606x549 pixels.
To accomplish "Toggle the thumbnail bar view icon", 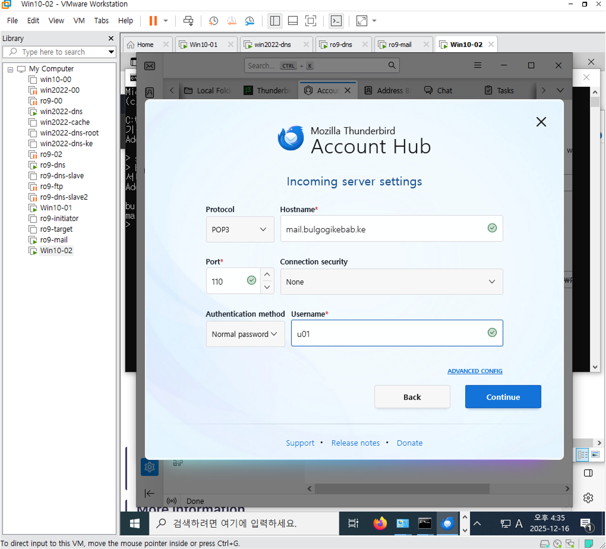I will (x=293, y=21).
